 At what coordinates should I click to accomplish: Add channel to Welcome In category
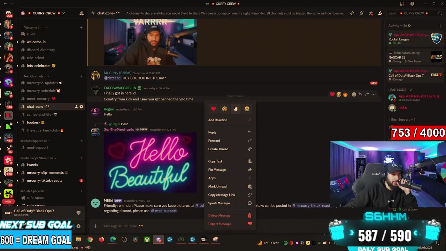(81, 28)
